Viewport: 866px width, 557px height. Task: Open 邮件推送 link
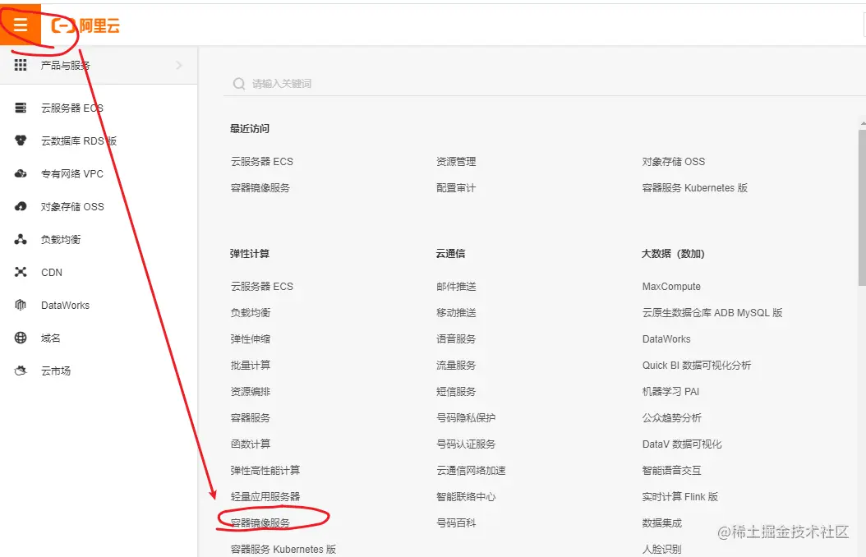456,286
